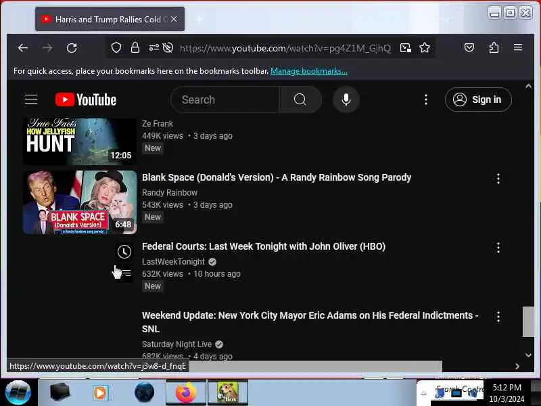This screenshot has height=406, width=541.
Task: Open Windows Start orb
Action: (18, 392)
